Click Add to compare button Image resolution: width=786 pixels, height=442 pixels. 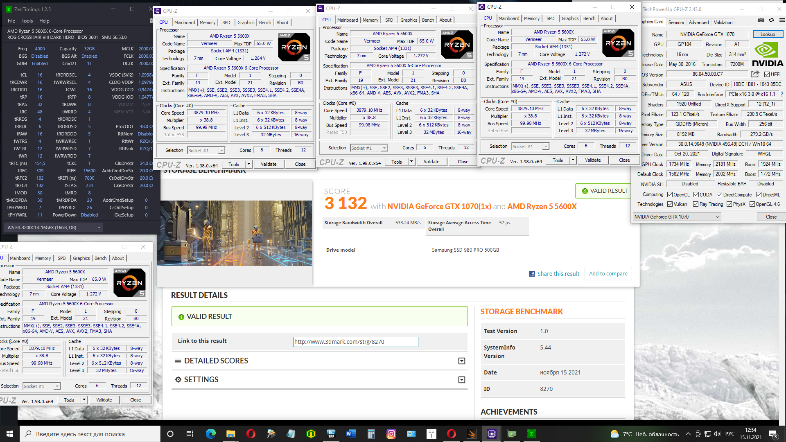608,274
